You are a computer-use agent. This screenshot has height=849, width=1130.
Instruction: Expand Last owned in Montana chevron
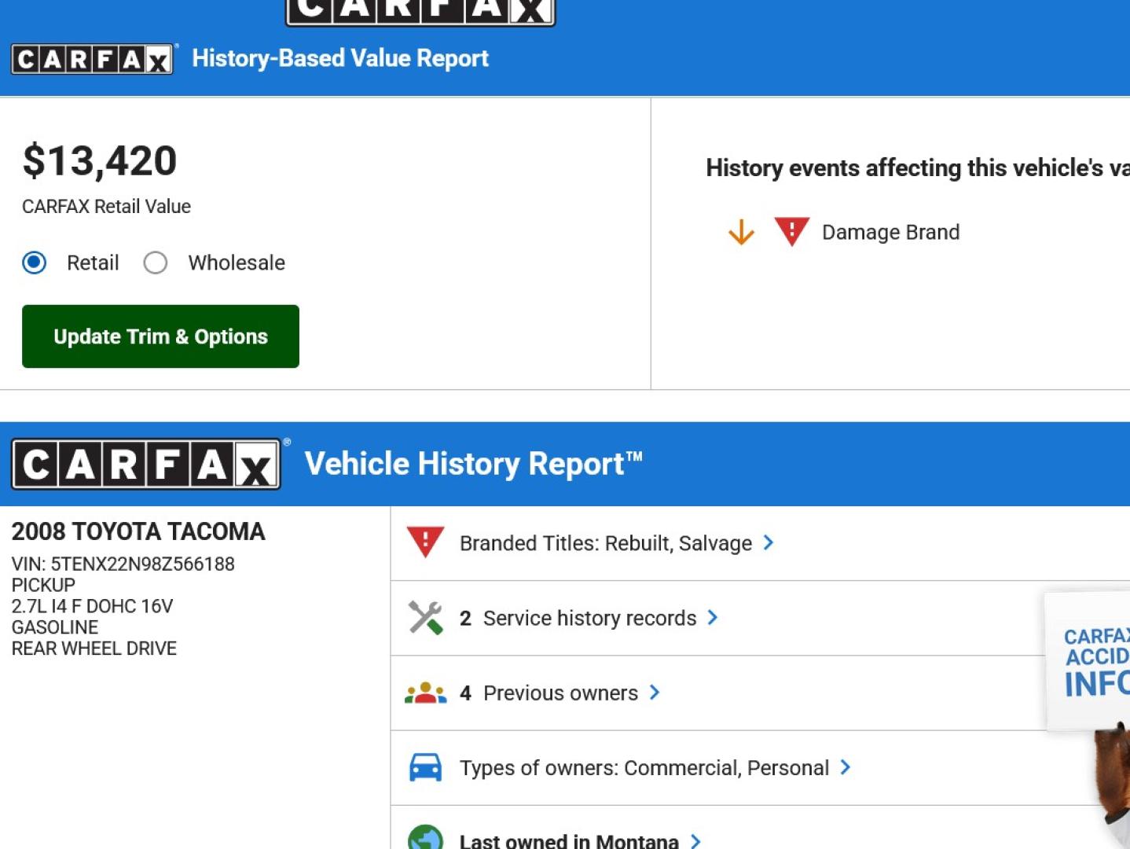click(x=695, y=841)
